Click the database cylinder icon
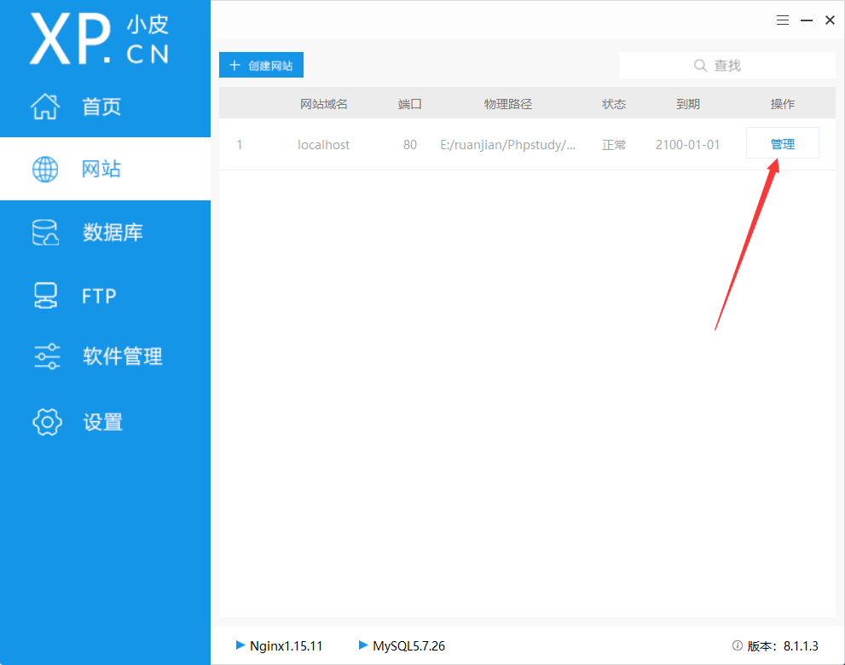The image size is (845, 665). (45, 232)
